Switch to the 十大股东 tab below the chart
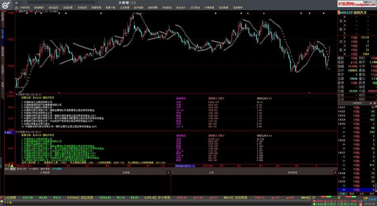The image size is (377, 206). click(33, 169)
